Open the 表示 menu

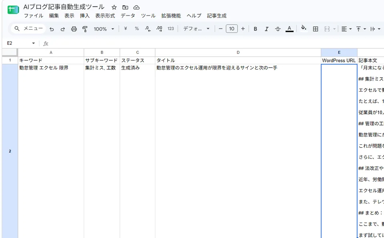tap(69, 16)
